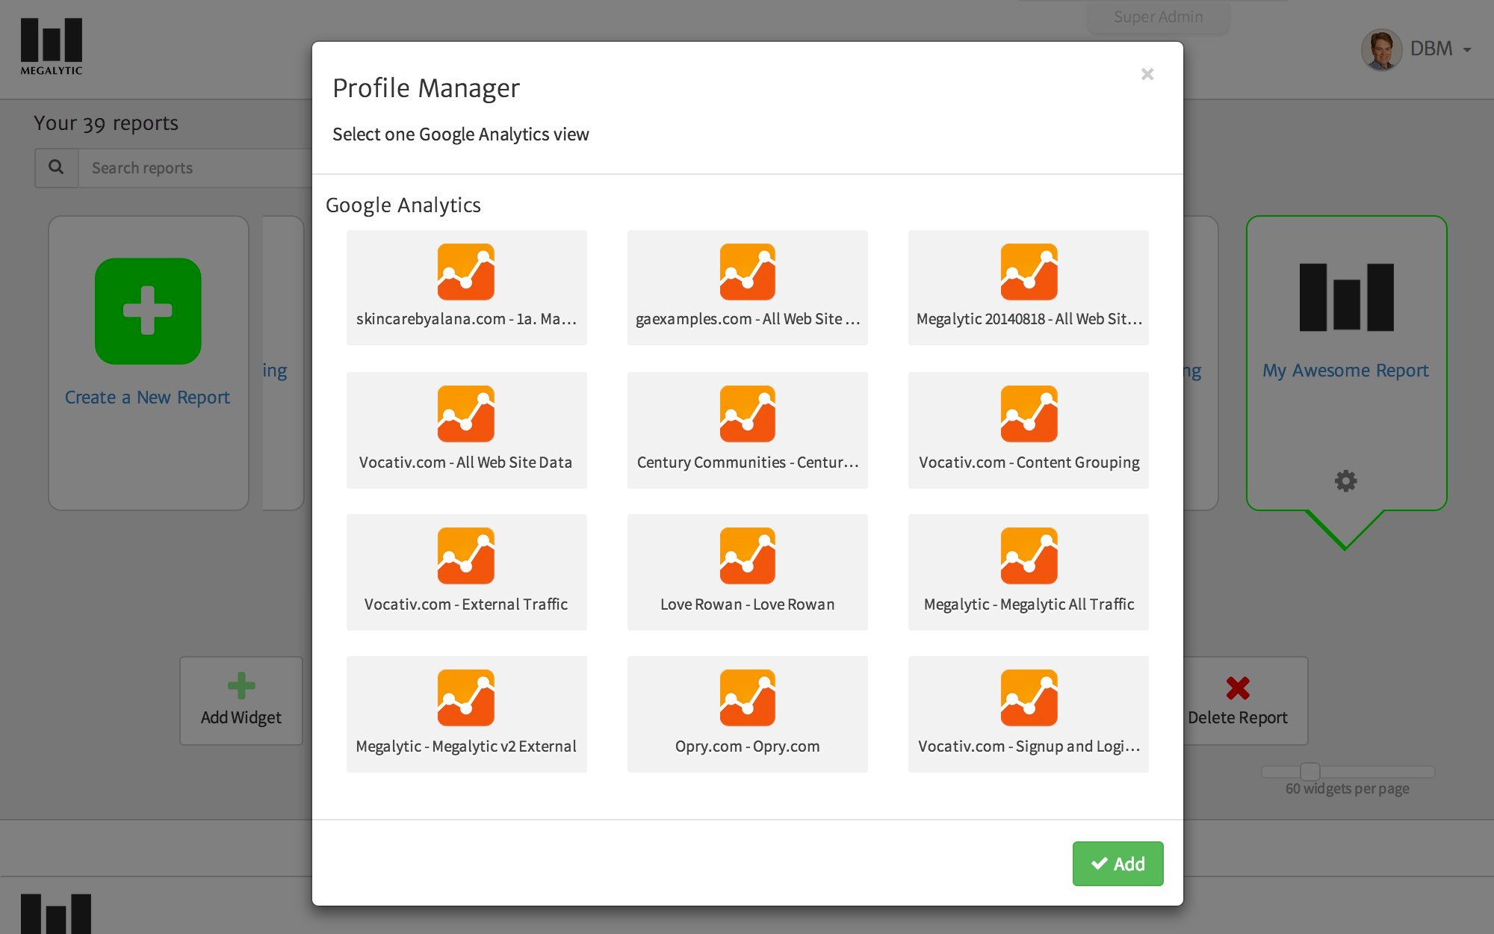The image size is (1494, 934).
Task: Click the My Awesome Report bar-chart thumbnail
Action: click(1346, 297)
